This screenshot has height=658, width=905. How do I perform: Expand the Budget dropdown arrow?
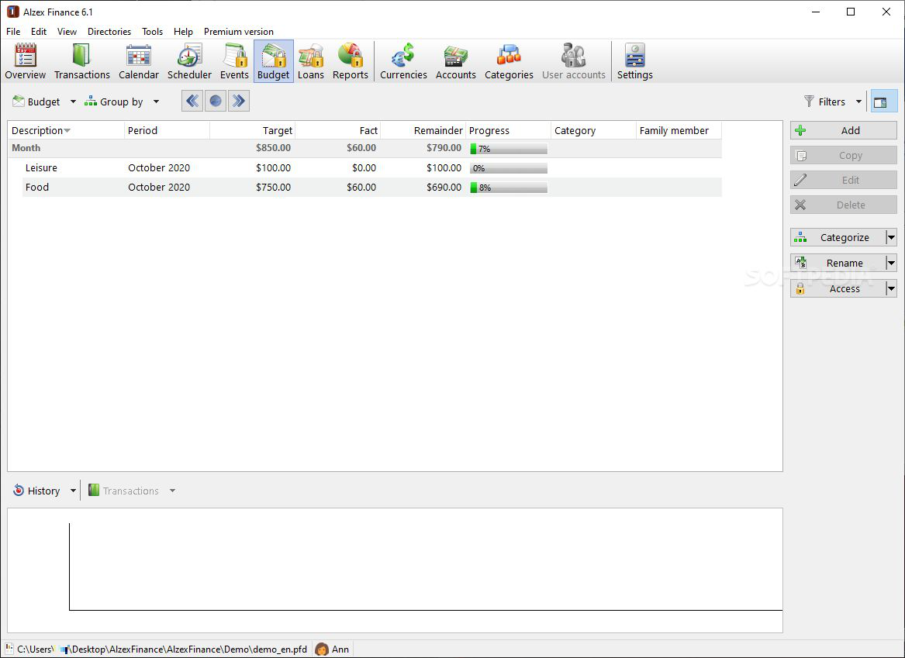[x=74, y=102]
